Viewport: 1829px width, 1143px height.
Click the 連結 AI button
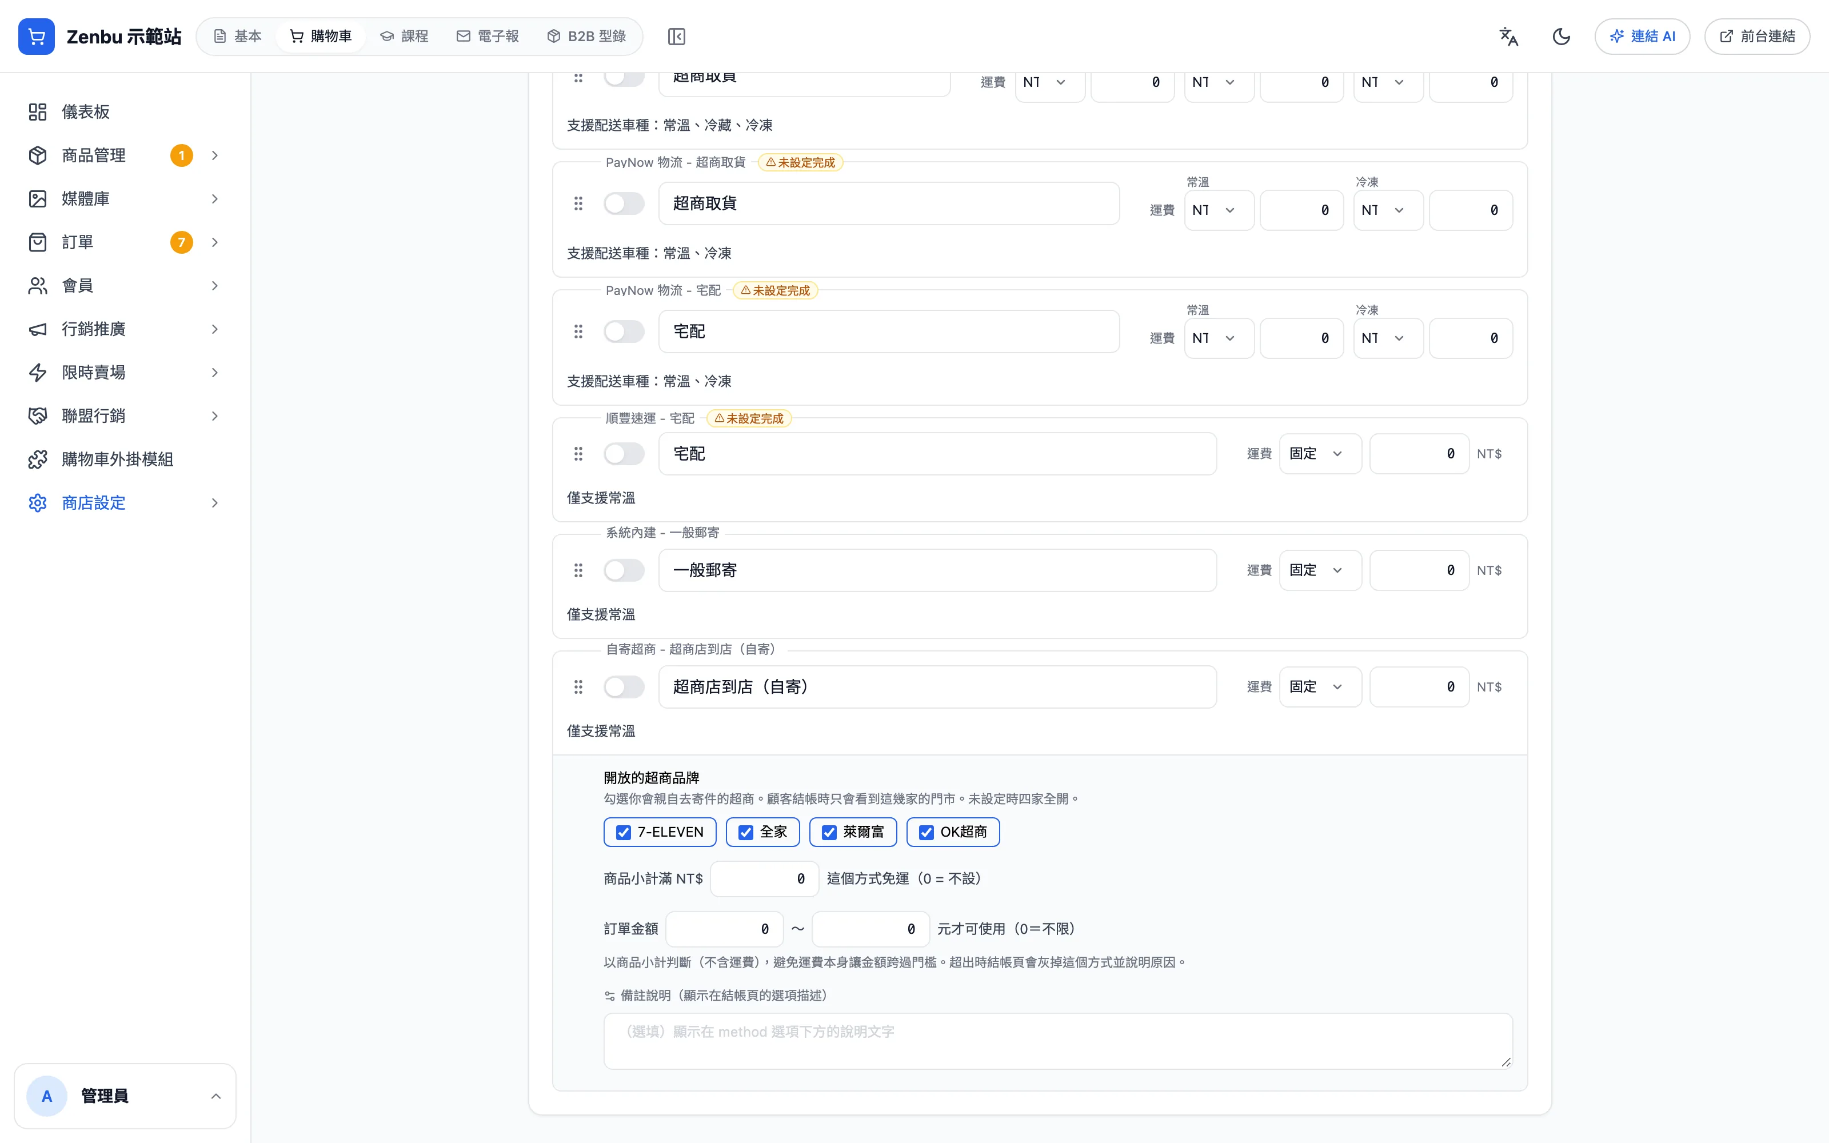(1642, 36)
